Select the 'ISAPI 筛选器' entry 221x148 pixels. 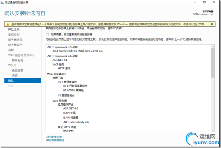71,117
